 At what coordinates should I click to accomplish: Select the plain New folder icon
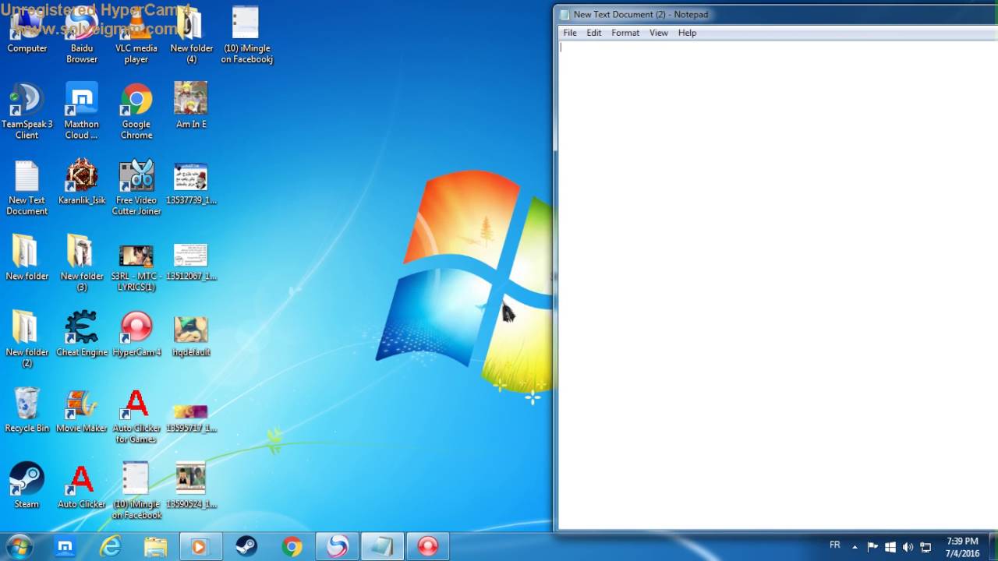click(27, 259)
